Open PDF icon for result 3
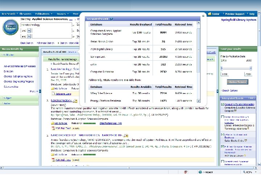The height and width of the screenshot is (196, 261). (x=53, y=160)
